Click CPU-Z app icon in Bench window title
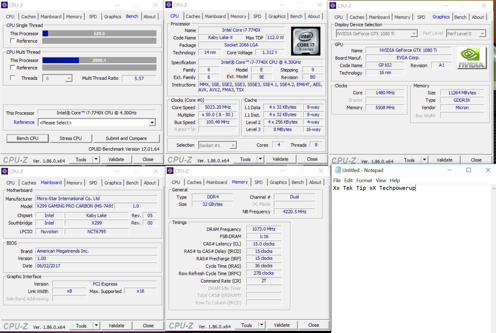The image size is (496, 333). tap(4, 5)
